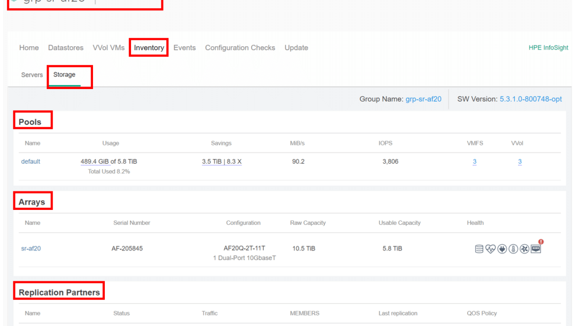Click the Serial Number column header

(x=131, y=223)
